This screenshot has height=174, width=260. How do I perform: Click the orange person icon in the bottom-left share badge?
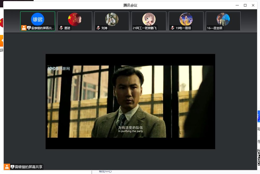coord(7,167)
